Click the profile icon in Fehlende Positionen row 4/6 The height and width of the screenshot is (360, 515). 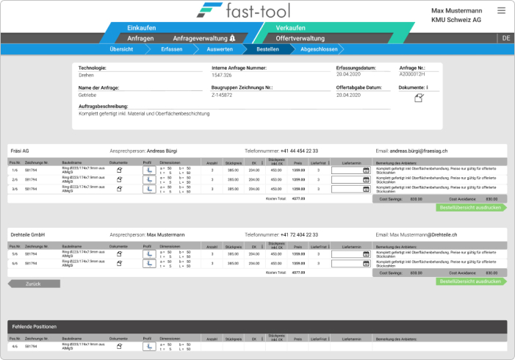pos(149,346)
